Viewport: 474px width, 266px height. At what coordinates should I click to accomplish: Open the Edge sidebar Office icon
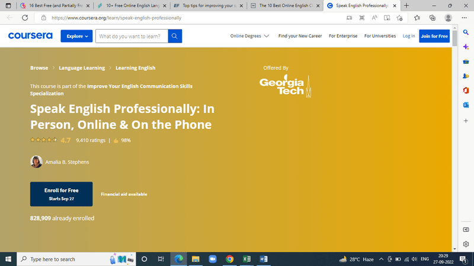tap(466, 90)
